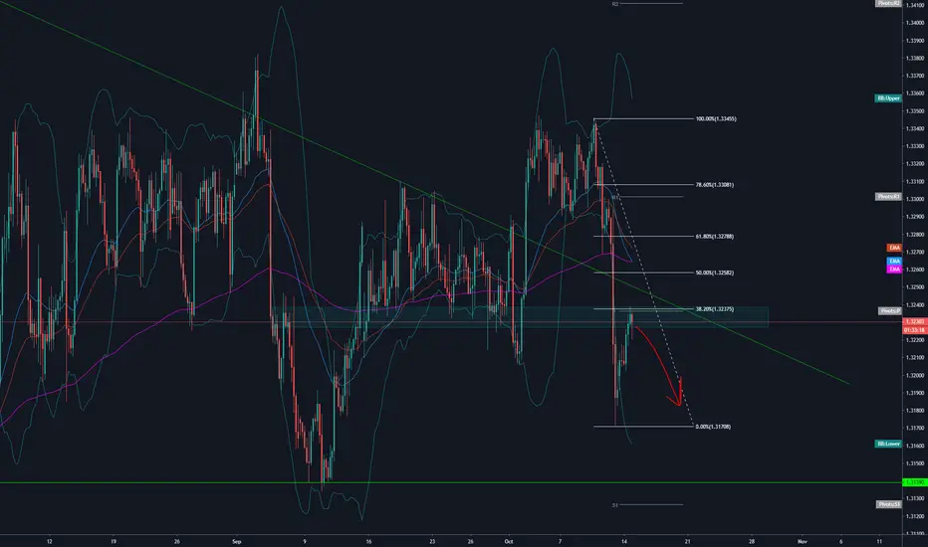The image size is (928, 547).
Task: Click the 1.32800 price on the axis
Action: tap(915, 235)
